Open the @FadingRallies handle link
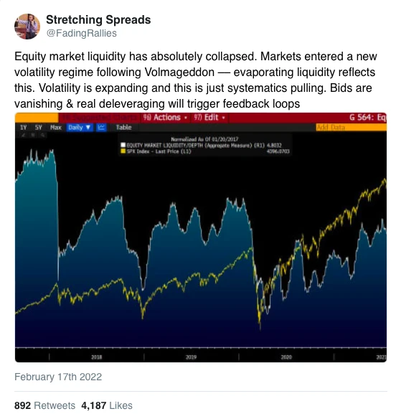 [81, 33]
